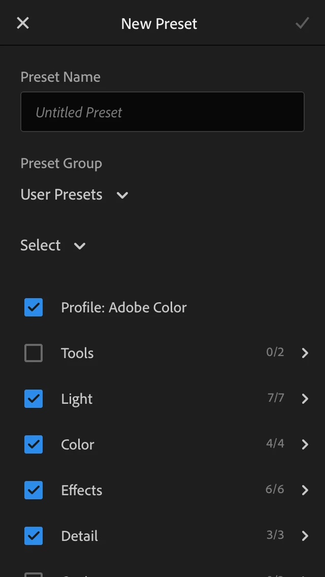Expand Light settings with the chevron
The width and height of the screenshot is (325, 577).
[305, 399]
